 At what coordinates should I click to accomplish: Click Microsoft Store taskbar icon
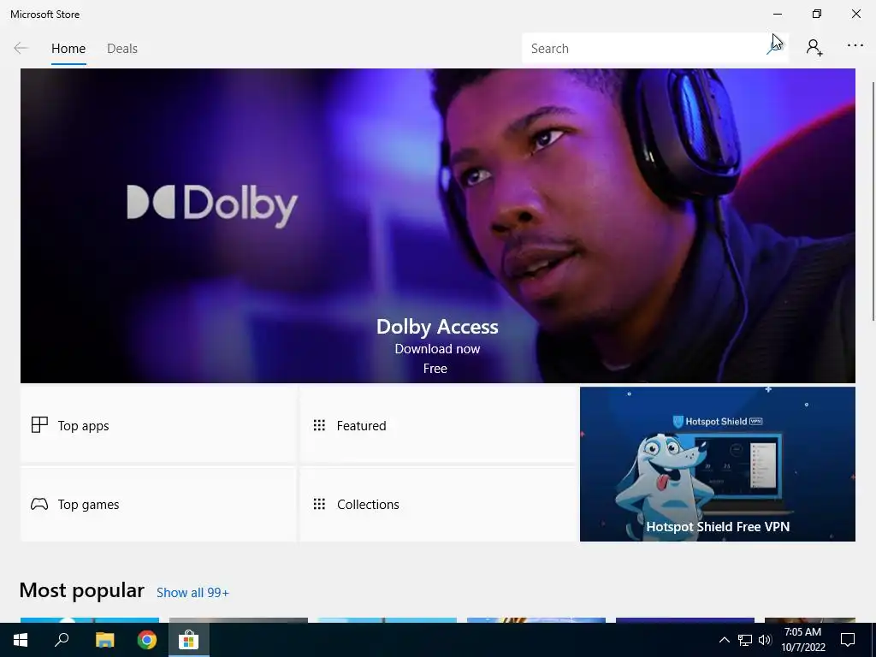(189, 640)
